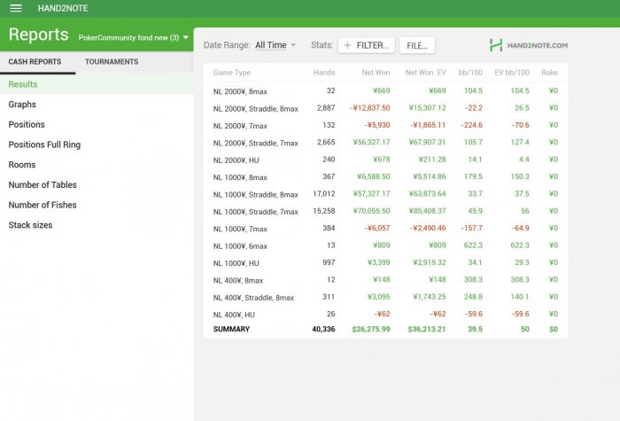
Task: Open the Graphs report
Action: [22, 105]
